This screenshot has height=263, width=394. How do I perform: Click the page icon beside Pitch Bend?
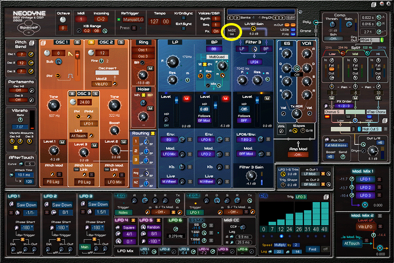click(31, 43)
